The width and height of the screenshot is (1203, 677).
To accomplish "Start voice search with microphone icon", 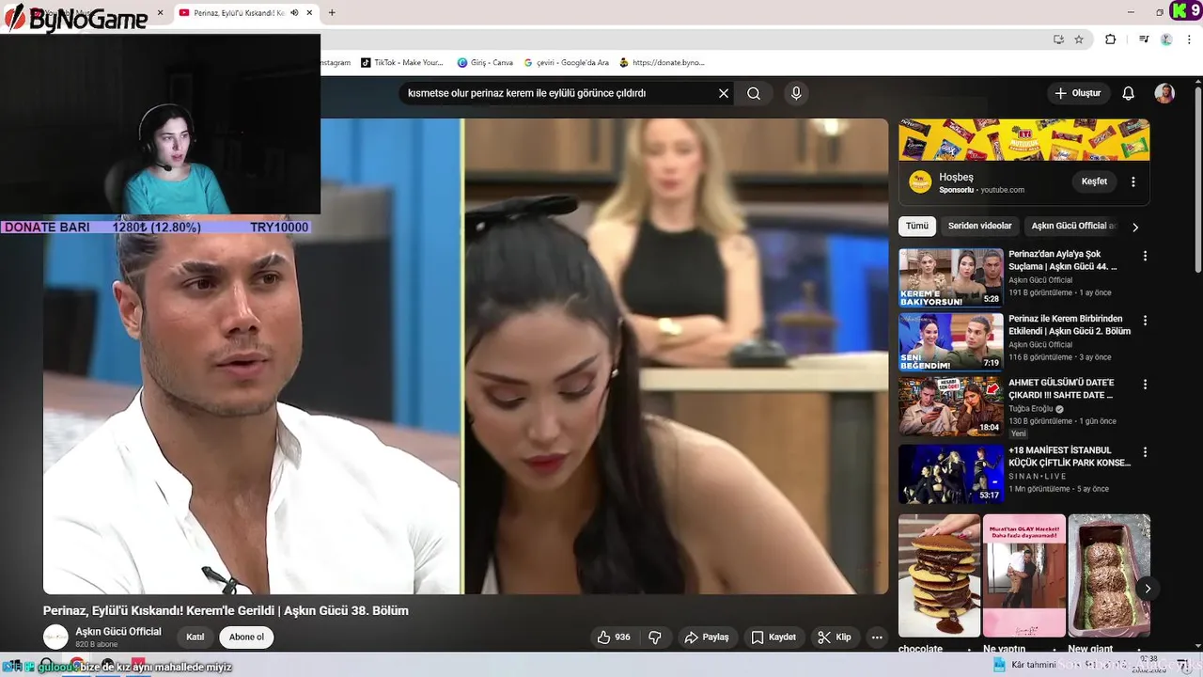I will tap(796, 93).
